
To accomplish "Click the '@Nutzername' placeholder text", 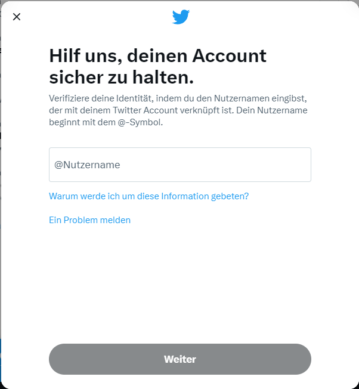I will pyautogui.click(x=87, y=165).
